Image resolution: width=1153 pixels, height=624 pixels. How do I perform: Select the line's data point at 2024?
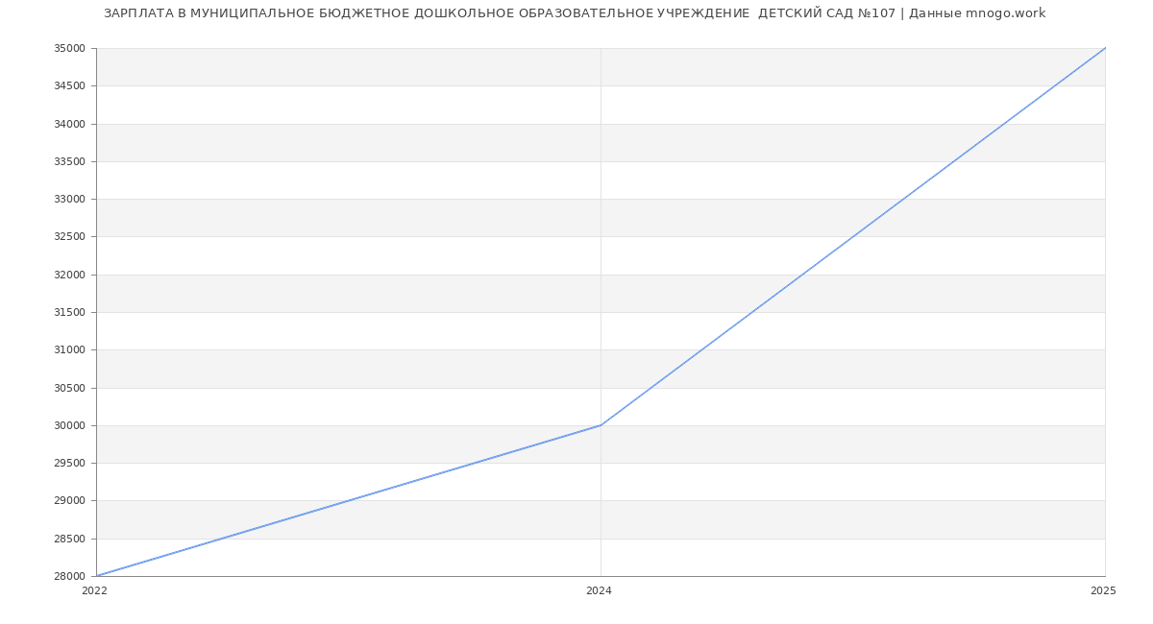click(x=601, y=425)
